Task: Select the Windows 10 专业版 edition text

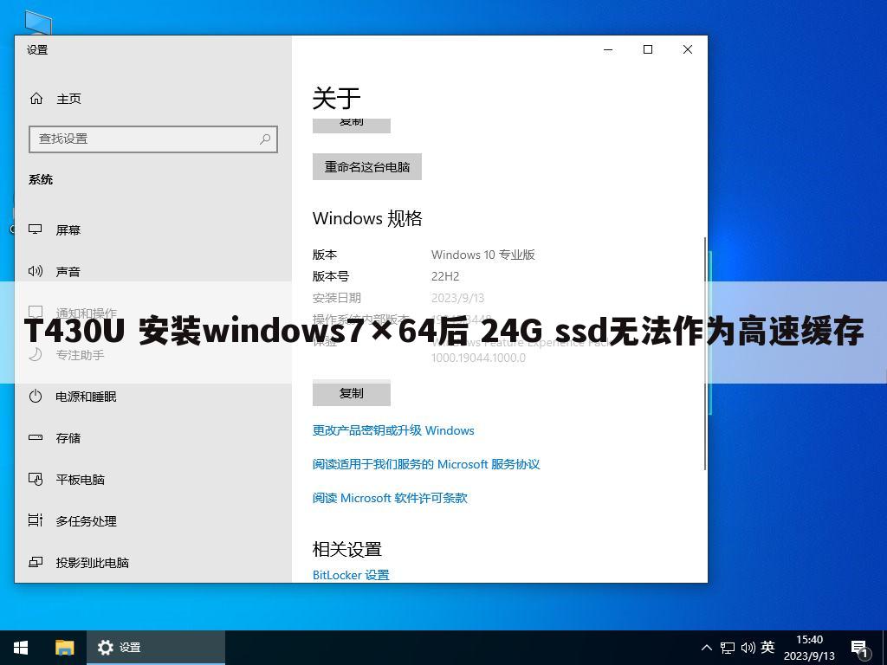Action: pyautogui.click(x=483, y=255)
